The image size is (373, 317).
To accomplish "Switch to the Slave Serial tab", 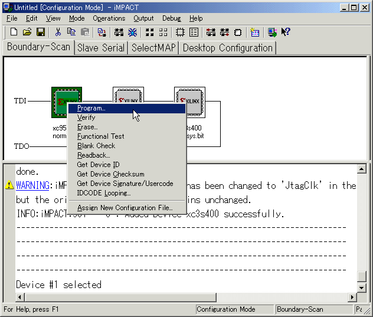I will pos(101,48).
